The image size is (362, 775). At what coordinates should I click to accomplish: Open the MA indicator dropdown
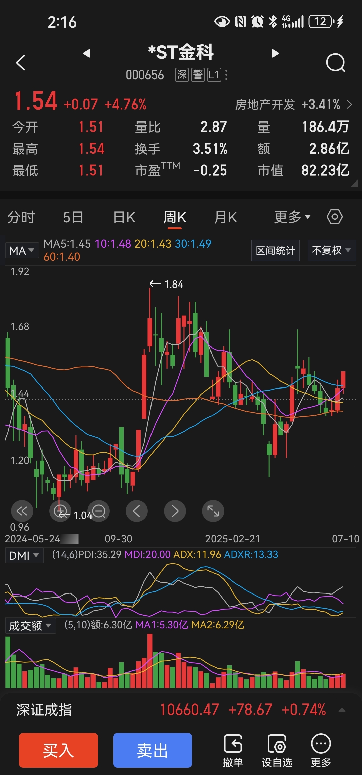(22, 250)
